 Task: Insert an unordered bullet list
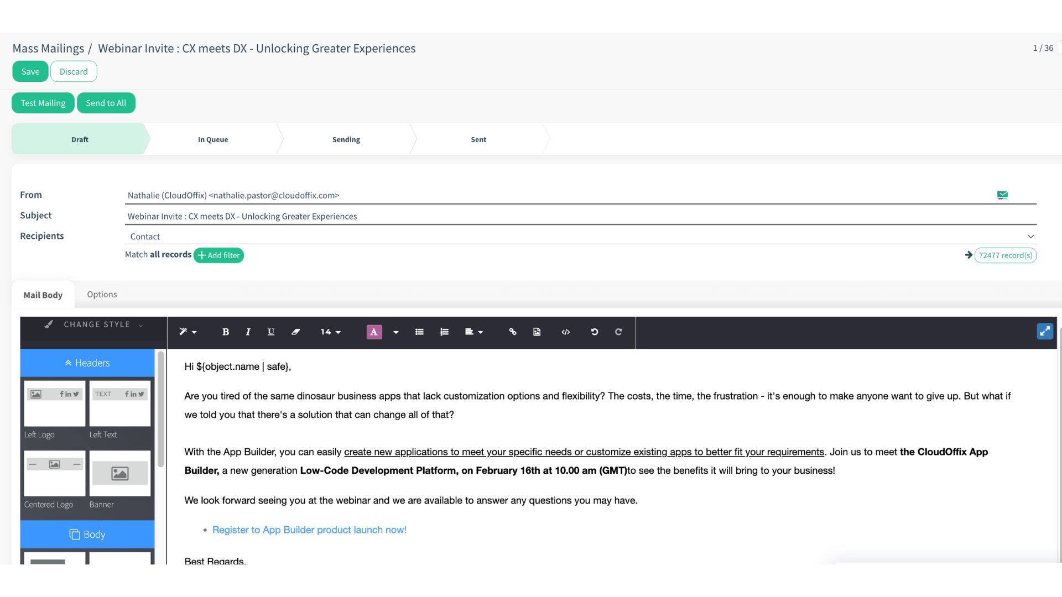[419, 332]
